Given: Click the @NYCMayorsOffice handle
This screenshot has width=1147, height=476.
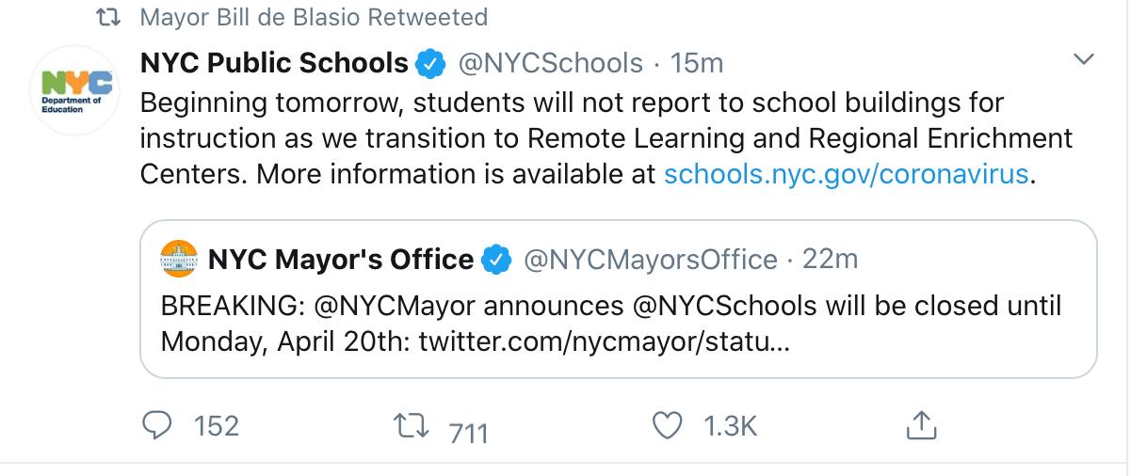Looking at the screenshot, I should (650, 259).
